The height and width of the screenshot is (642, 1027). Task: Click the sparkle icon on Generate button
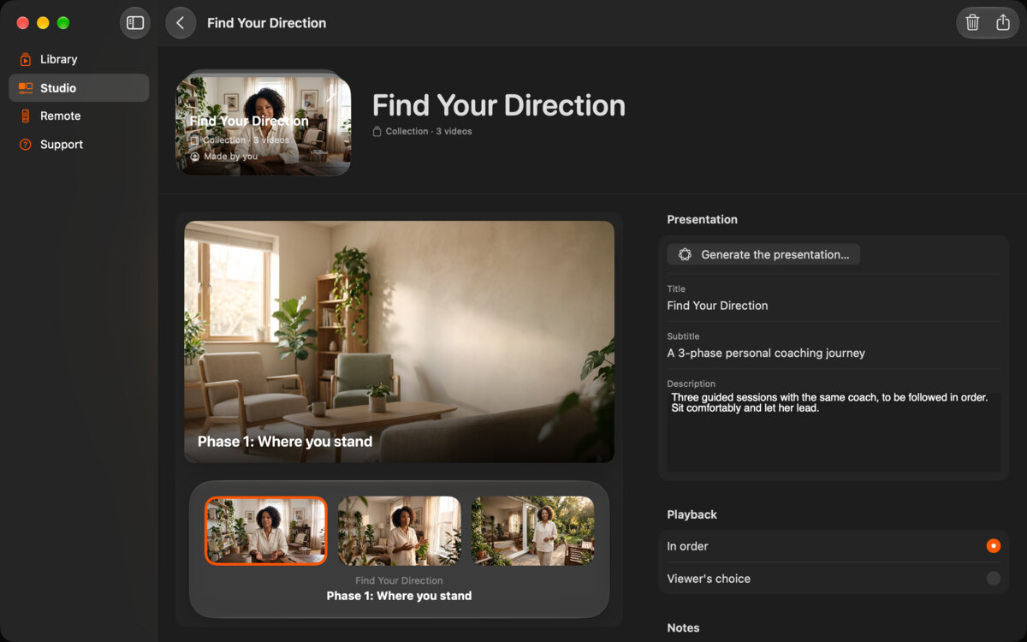pyautogui.click(x=685, y=254)
